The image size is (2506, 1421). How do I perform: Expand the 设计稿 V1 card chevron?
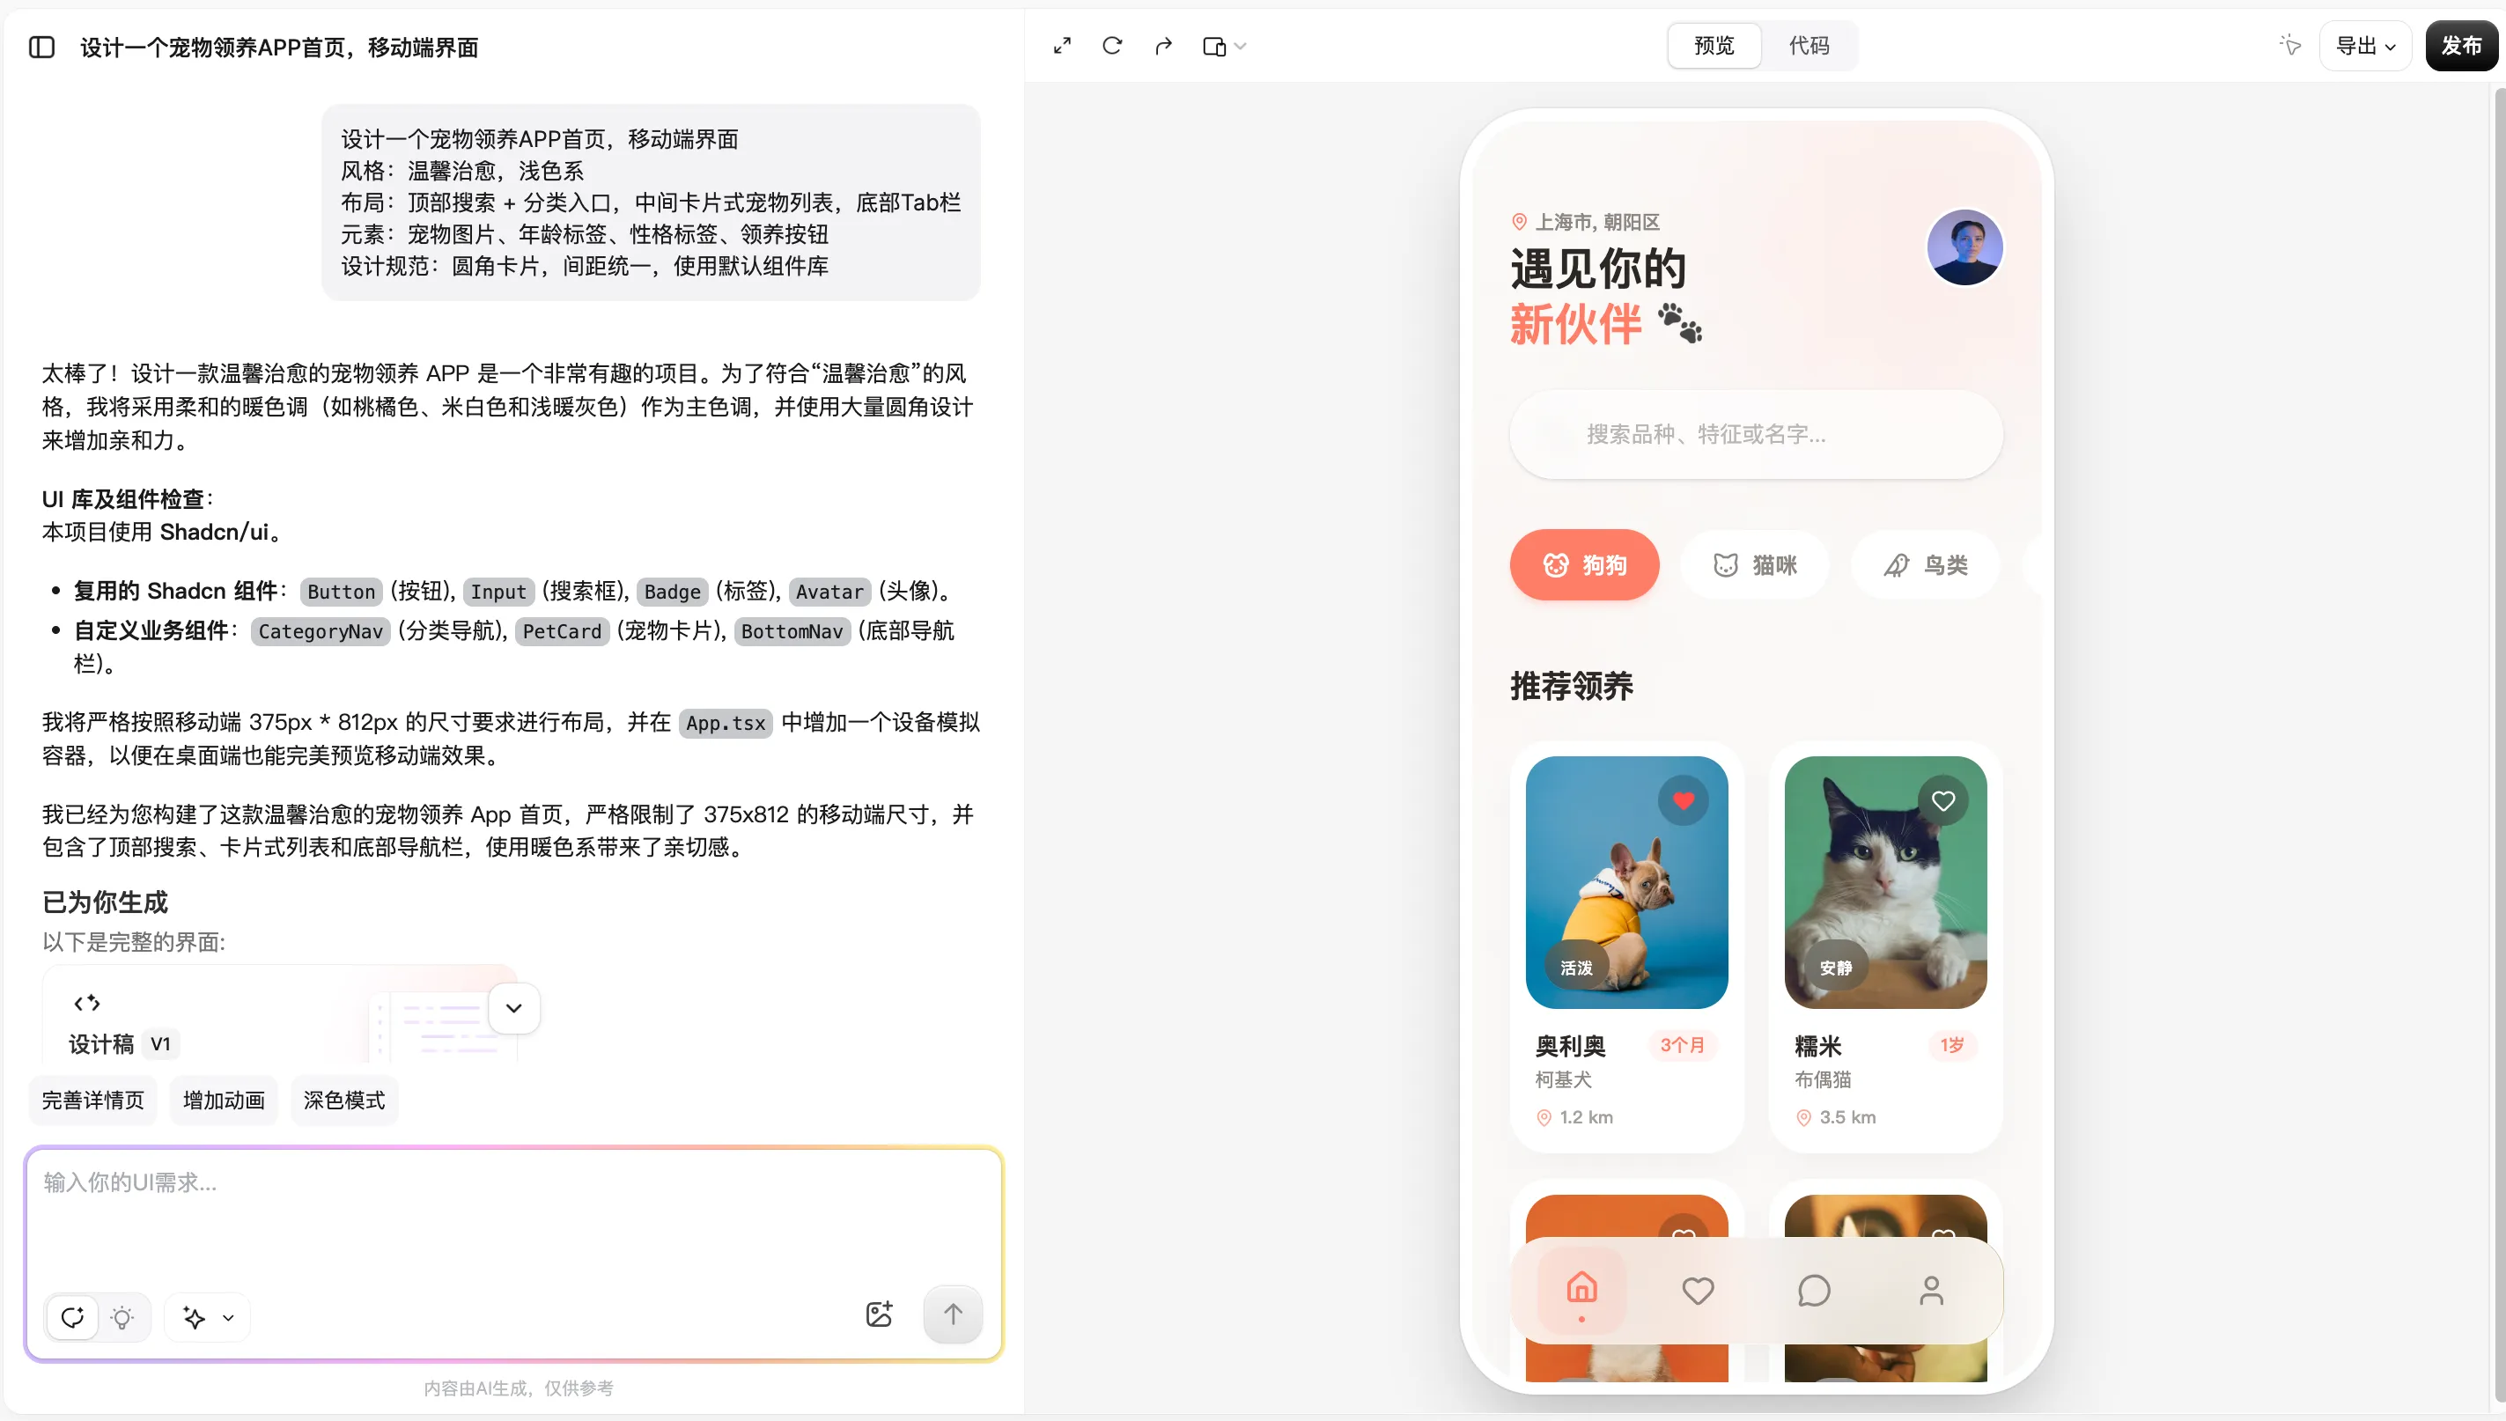pyautogui.click(x=514, y=1007)
